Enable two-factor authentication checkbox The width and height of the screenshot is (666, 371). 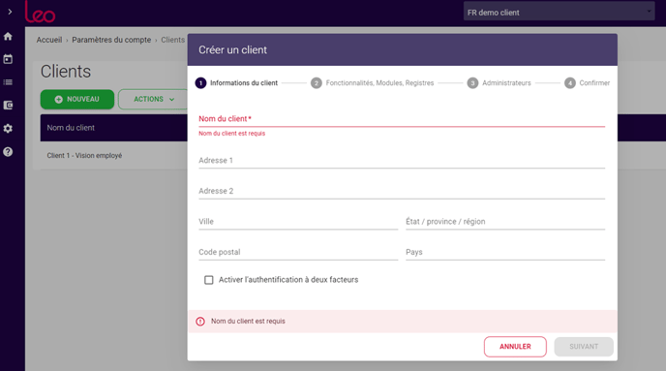coord(208,280)
